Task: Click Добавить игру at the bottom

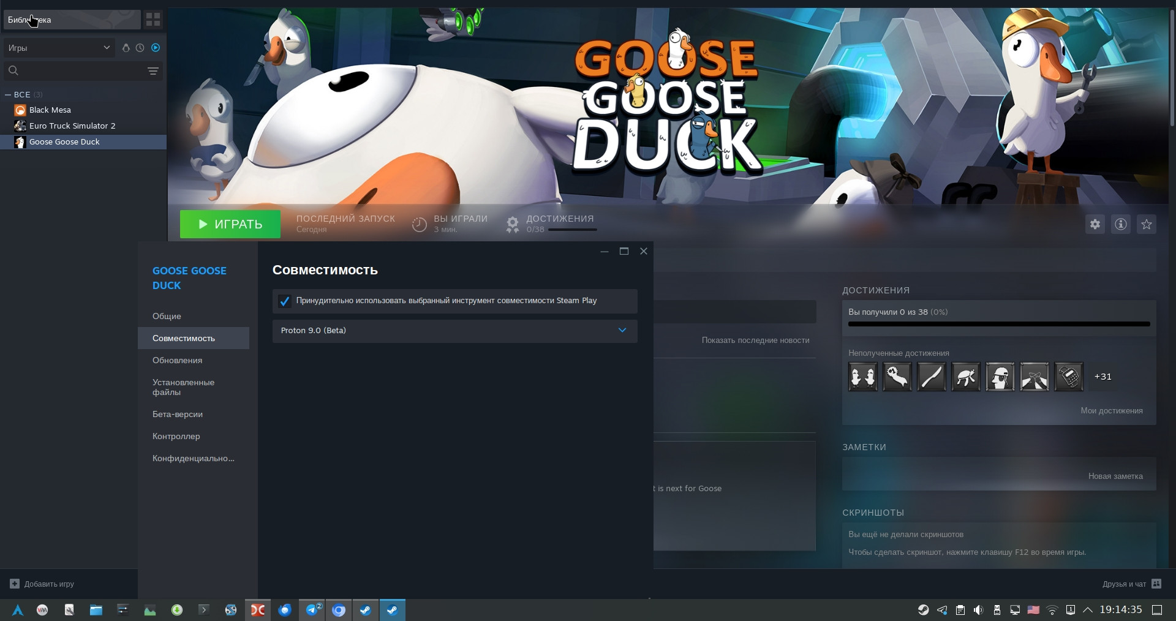Action: click(x=42, y=584)
